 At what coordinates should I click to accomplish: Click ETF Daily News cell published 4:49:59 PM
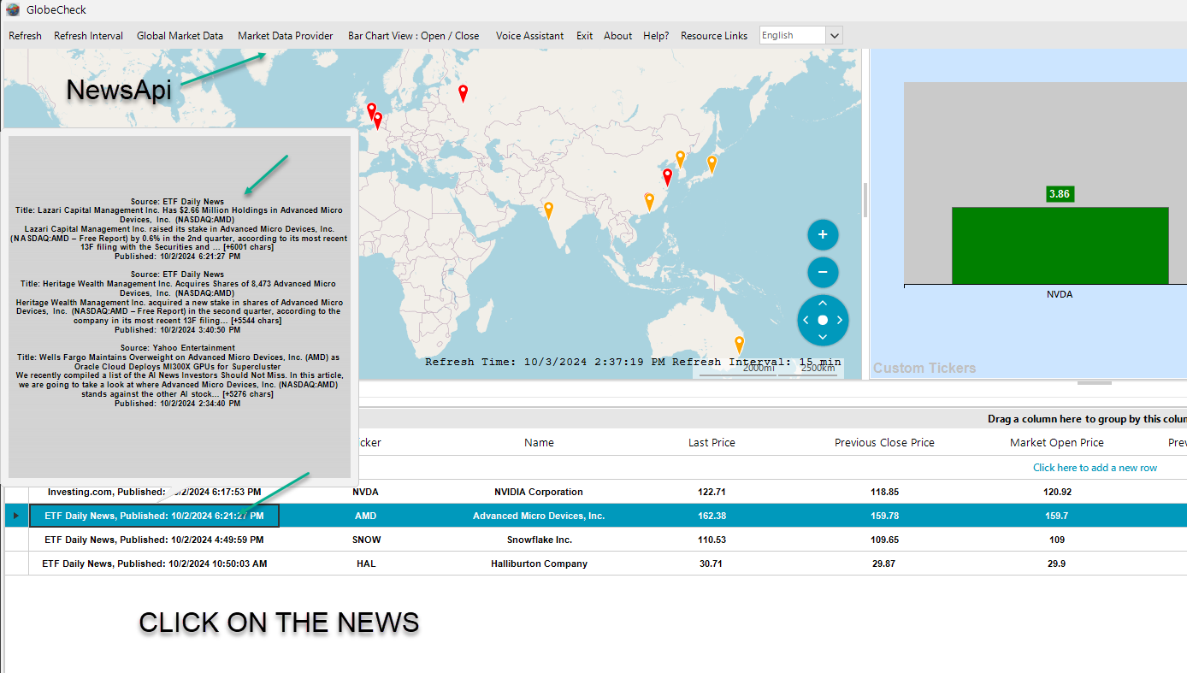click(x=154, y=540)
